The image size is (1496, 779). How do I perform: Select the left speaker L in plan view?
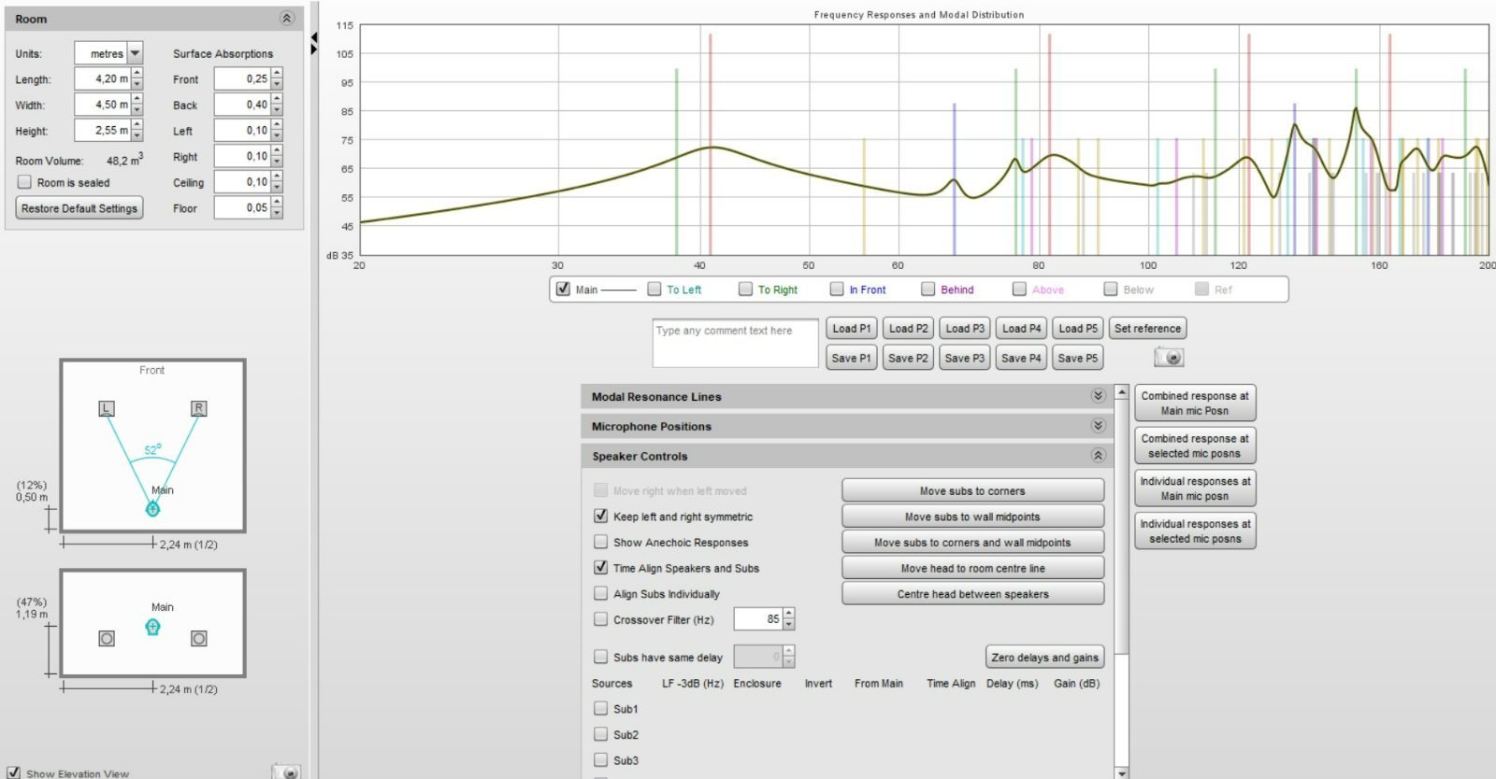tap(107, 408)
